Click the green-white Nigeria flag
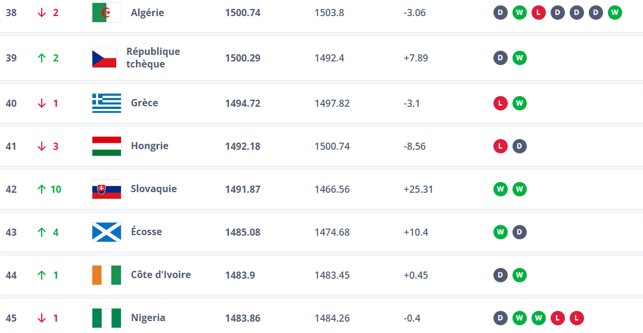643x333 pixels. (x=107, y=318)
